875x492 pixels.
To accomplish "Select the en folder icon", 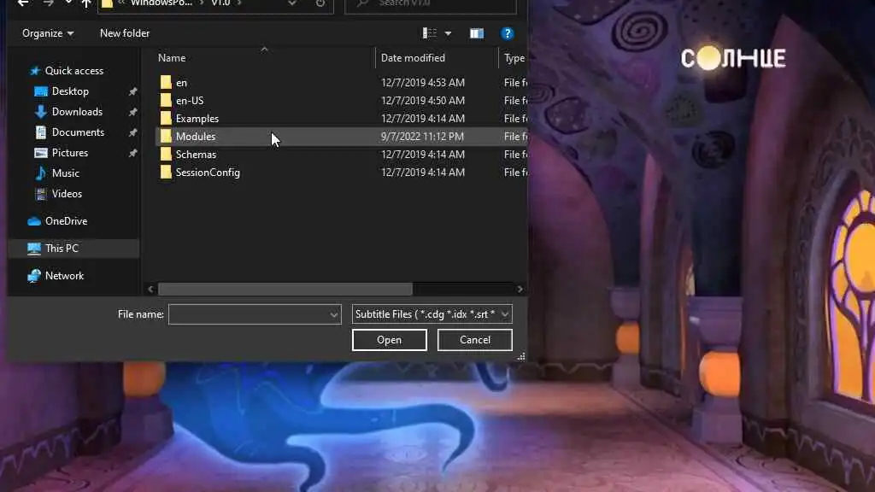I will click(166, 83).
